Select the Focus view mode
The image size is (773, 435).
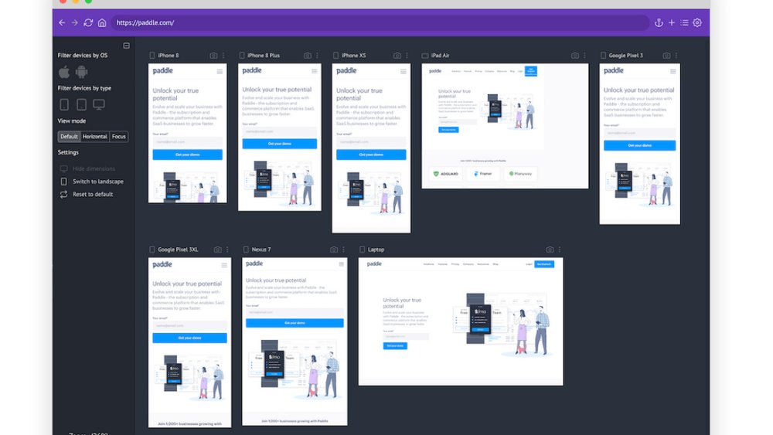119,137
